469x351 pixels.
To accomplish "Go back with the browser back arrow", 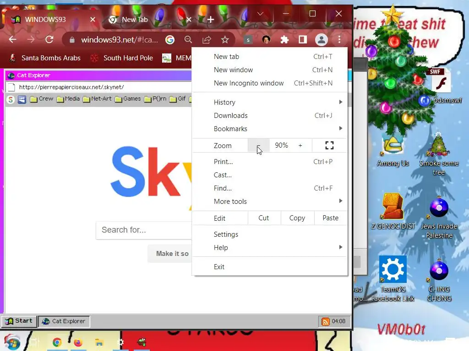I will pos(12,39).
